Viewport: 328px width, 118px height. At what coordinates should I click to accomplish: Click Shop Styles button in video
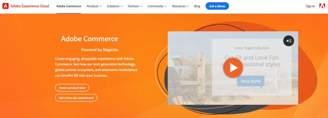click(250, 81)
